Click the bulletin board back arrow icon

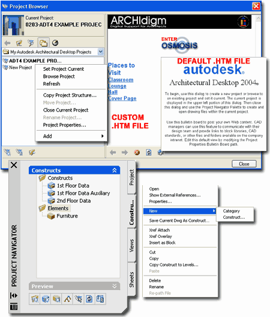pyautogui.click(x=113, y=152)
